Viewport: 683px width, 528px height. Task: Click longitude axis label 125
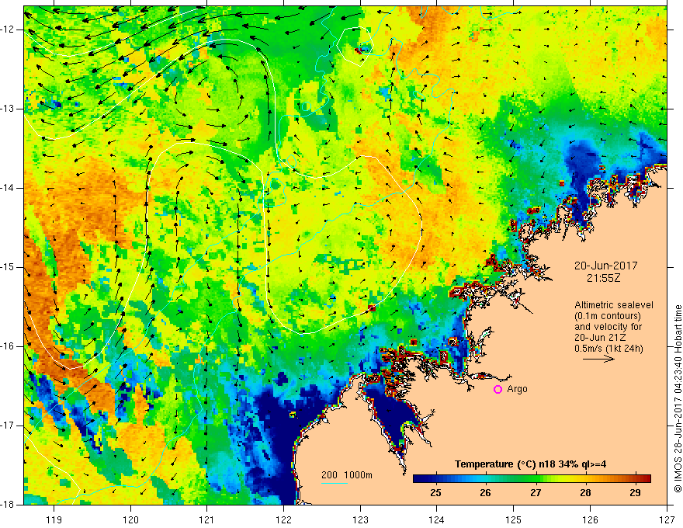[x=514, y=519]
